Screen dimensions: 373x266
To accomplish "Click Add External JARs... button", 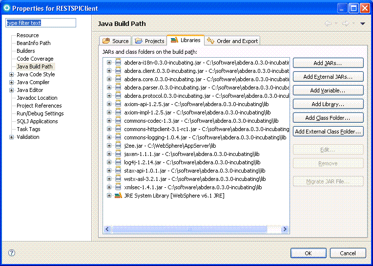I will click(328, 77).
